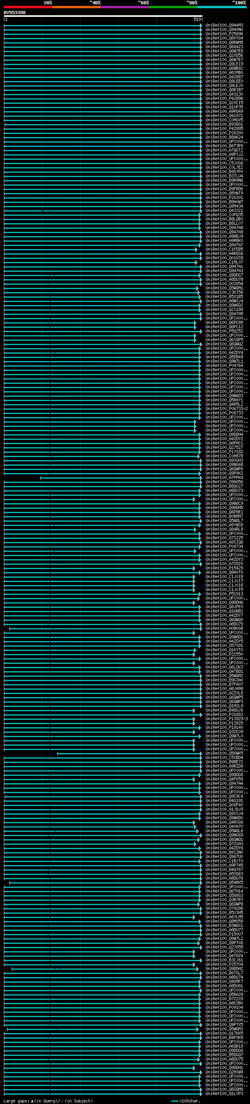
Task: Select hit label UniRef100_P08734
Action: 224,546
